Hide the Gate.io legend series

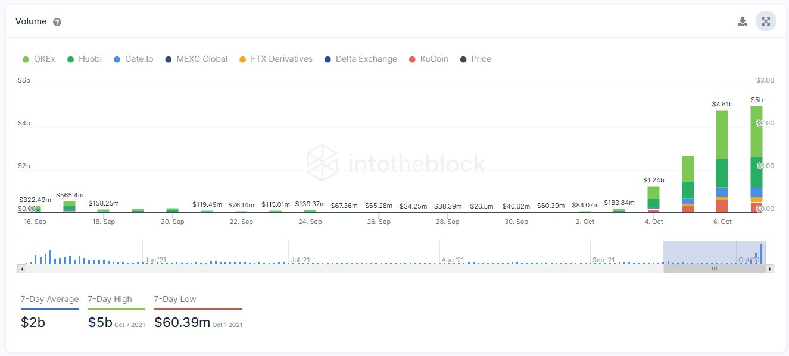(133, 59)
